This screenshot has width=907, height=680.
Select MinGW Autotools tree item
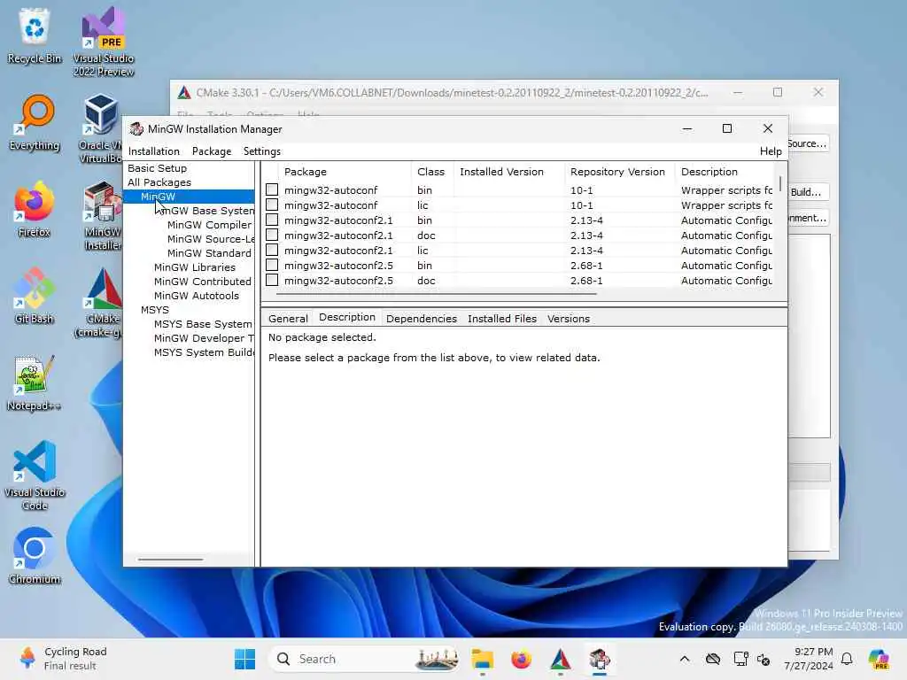point(196,296)
